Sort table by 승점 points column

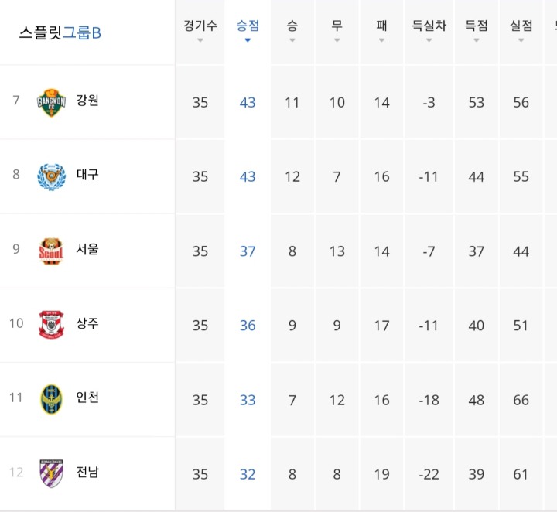pos(248,30)
